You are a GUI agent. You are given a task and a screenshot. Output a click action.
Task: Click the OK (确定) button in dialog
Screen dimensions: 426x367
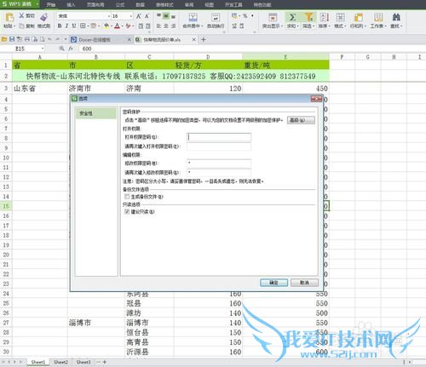coord(273,283)
